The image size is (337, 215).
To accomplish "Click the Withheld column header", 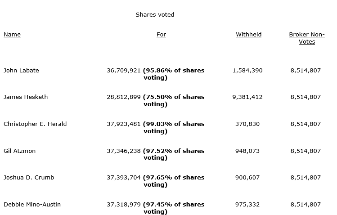I will [248, 35].
